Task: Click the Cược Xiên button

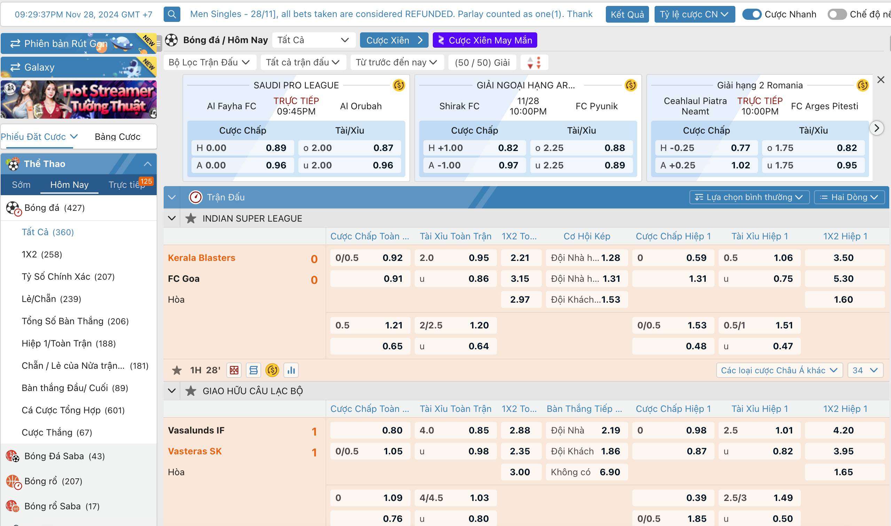Action: [394, 40]
